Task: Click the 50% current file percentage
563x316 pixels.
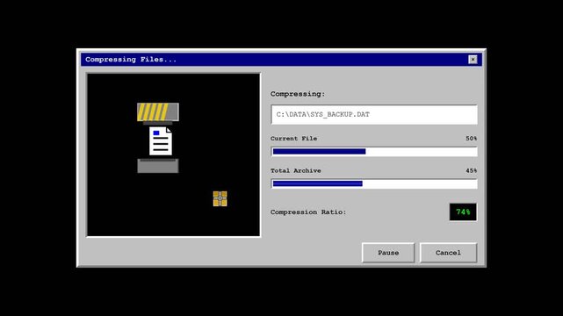Action: click(x=471, y=139)
